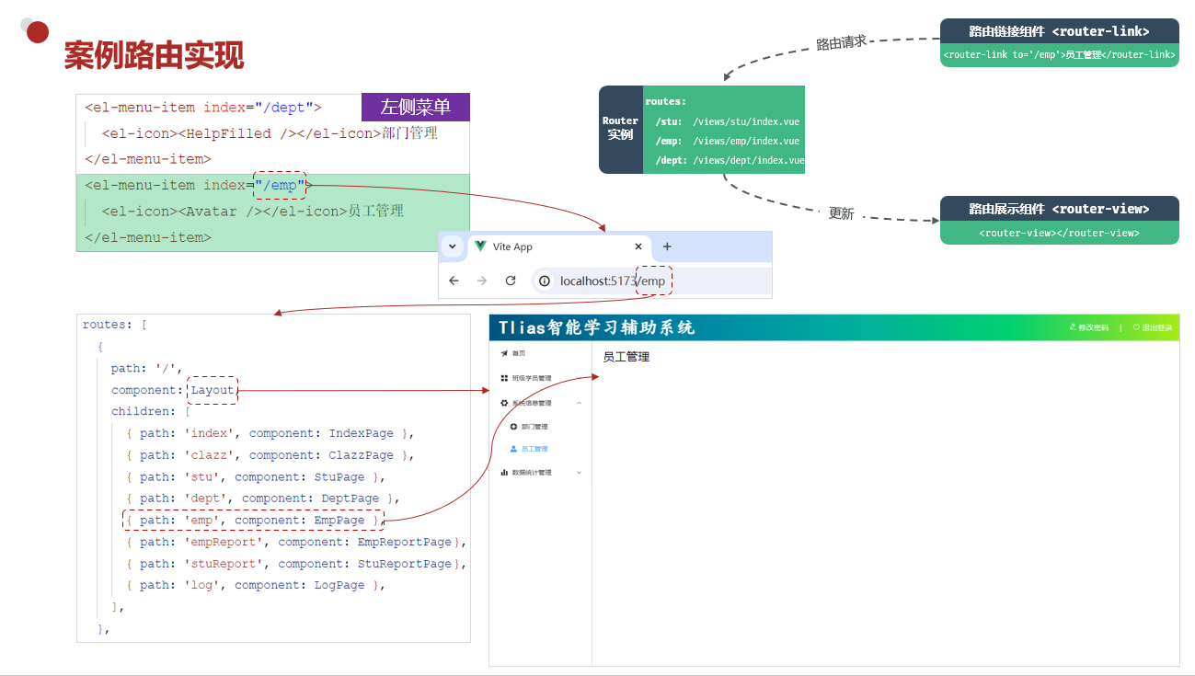Click the pencil icon beside 修改密码
Screen dimensions: 1195x676
(x=1073, y=327)
